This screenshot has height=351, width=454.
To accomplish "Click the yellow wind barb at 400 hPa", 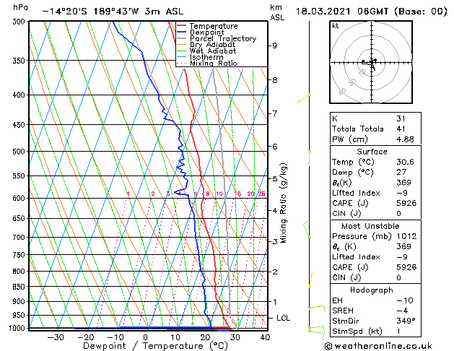I will click(x=304, y=98).
